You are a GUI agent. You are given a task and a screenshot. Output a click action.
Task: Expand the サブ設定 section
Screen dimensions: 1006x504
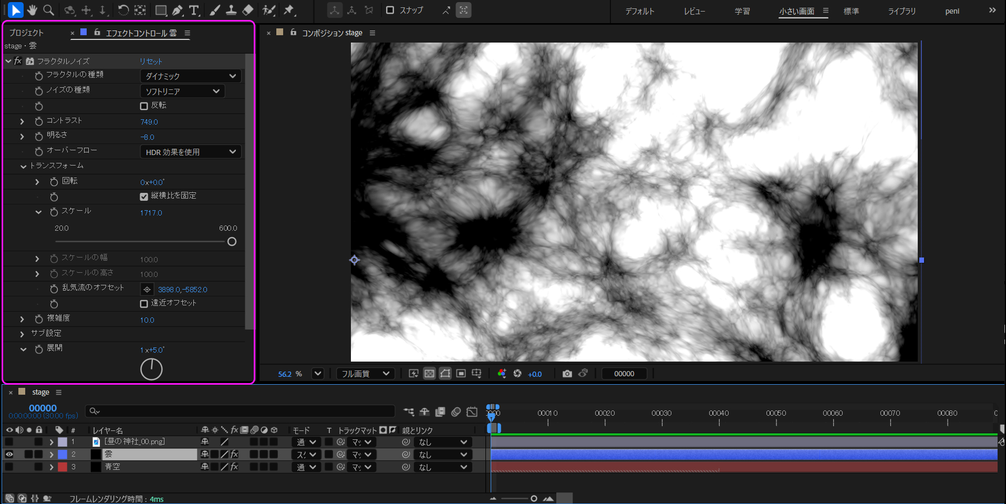click(x=22, y=334)
